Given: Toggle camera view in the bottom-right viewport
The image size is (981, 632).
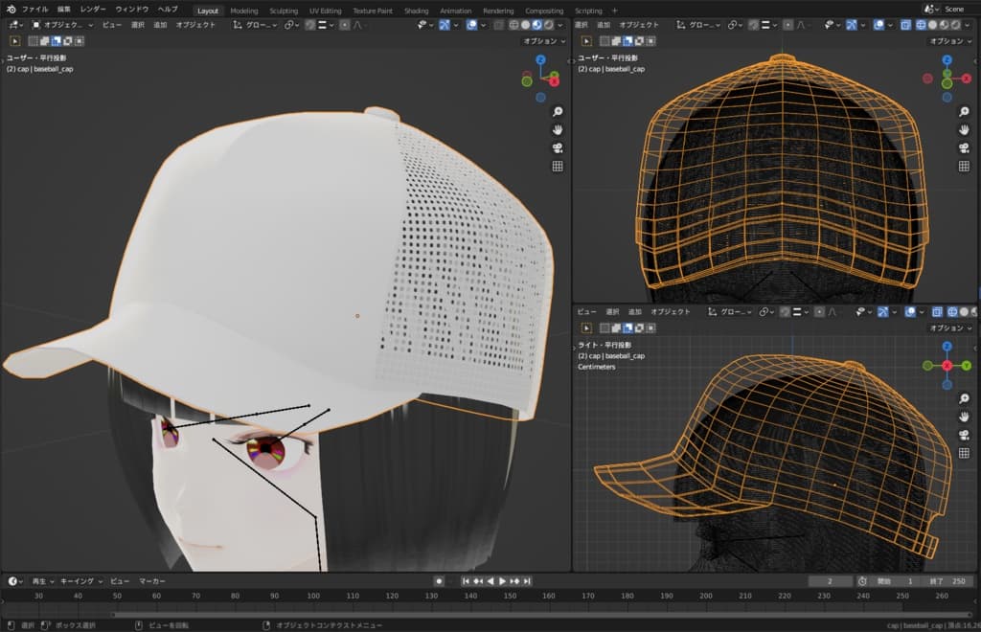Looking at the screenshot, I should [965, 436].
